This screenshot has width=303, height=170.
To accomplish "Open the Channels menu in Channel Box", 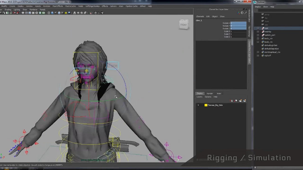I will coord(200,17).
